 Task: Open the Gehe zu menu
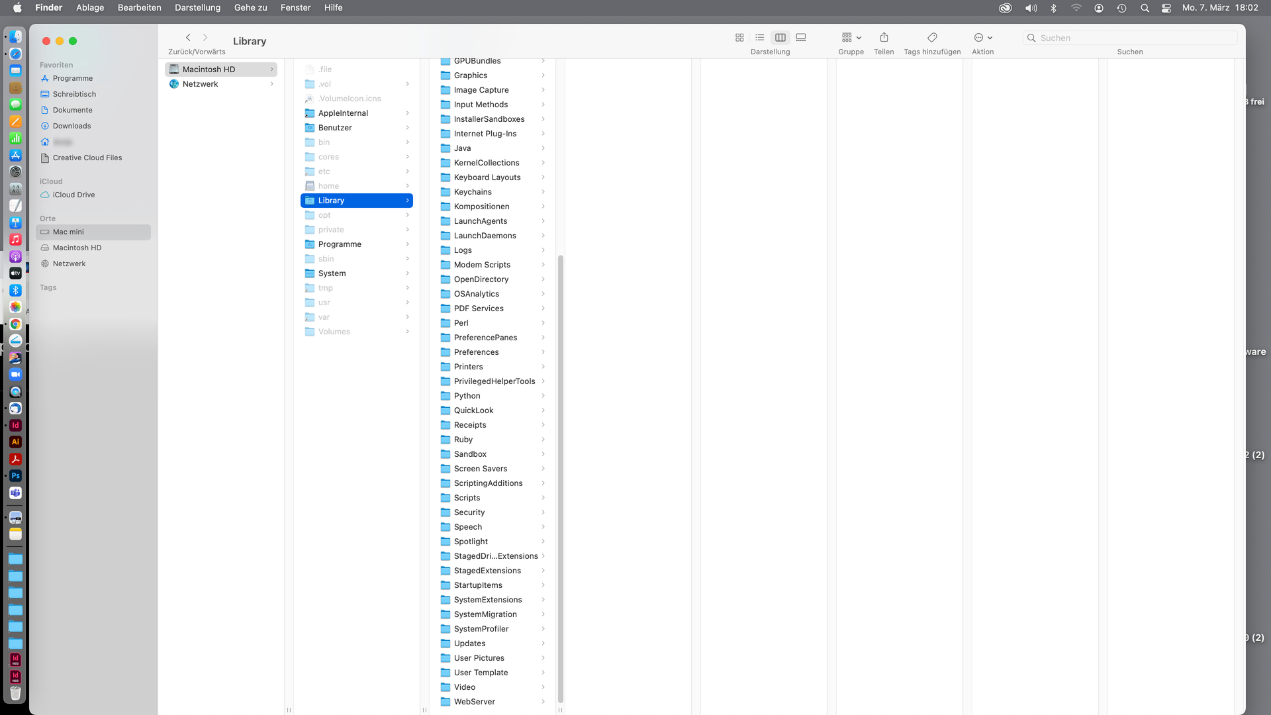(250, 7)
